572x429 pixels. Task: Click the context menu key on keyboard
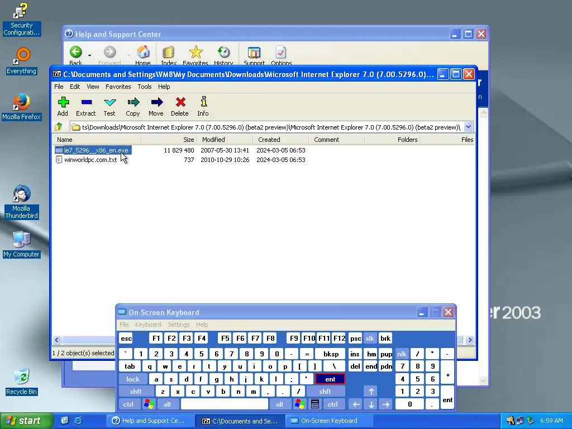(x=315, y=404)
